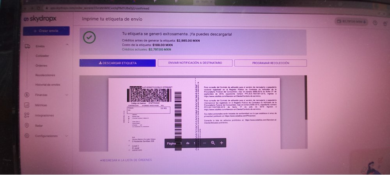
Task: Open the Cotizador menu item
Action: click(42, 56)
